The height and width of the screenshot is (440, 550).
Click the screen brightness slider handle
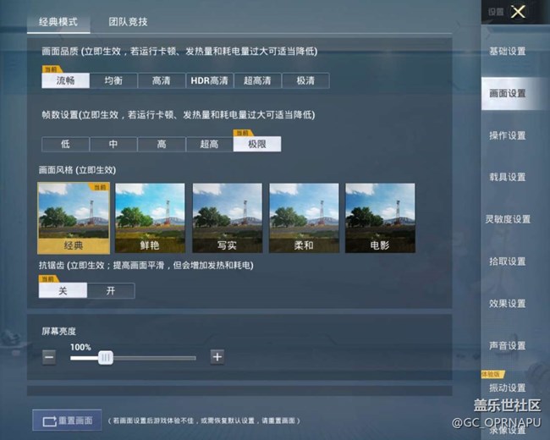106,357
